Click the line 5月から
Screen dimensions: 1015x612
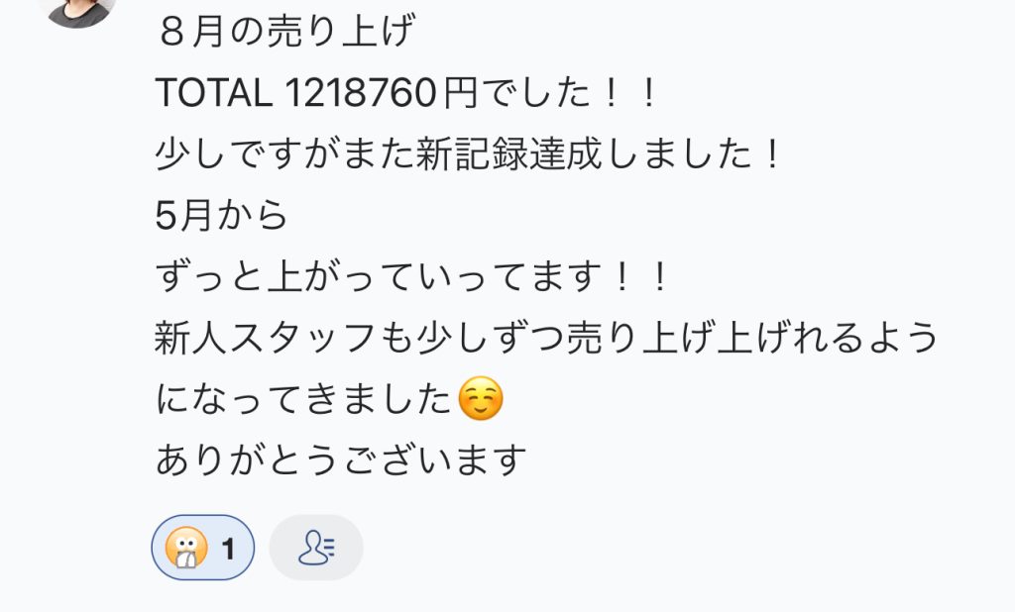pyautogui.click(x=221, y=216)
